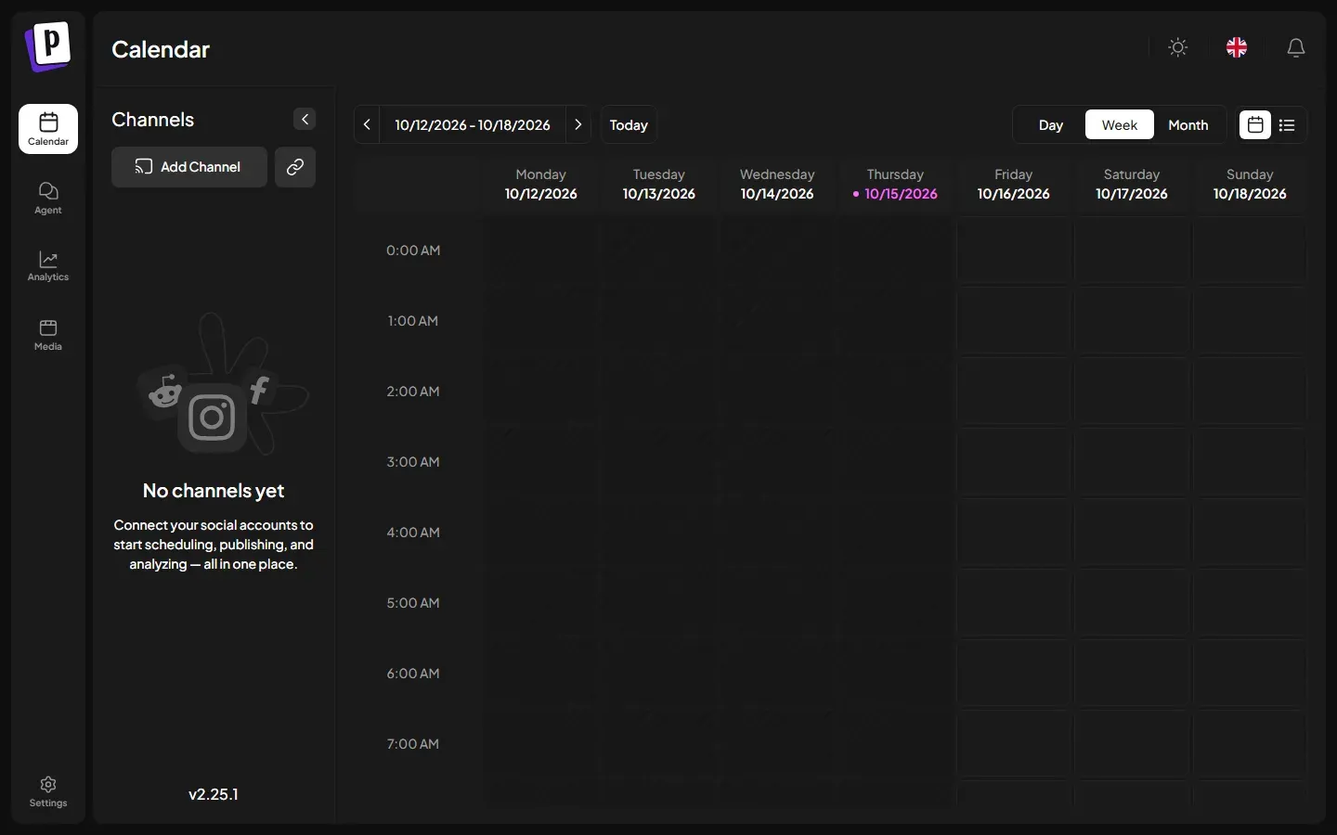
Task: Open the Calendar sidebar section
Action: tap(48, 129)
